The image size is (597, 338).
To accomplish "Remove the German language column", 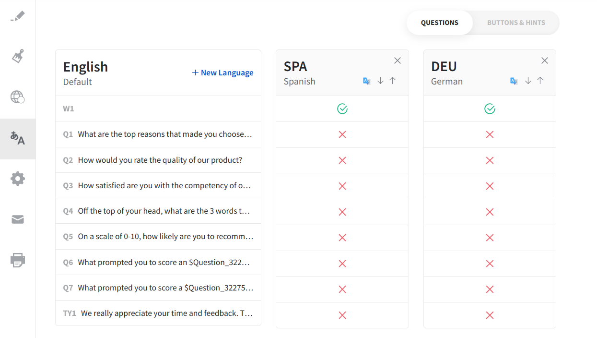I will (545, 60).
